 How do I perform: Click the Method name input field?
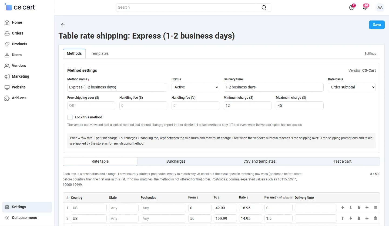tap(117, 87)
